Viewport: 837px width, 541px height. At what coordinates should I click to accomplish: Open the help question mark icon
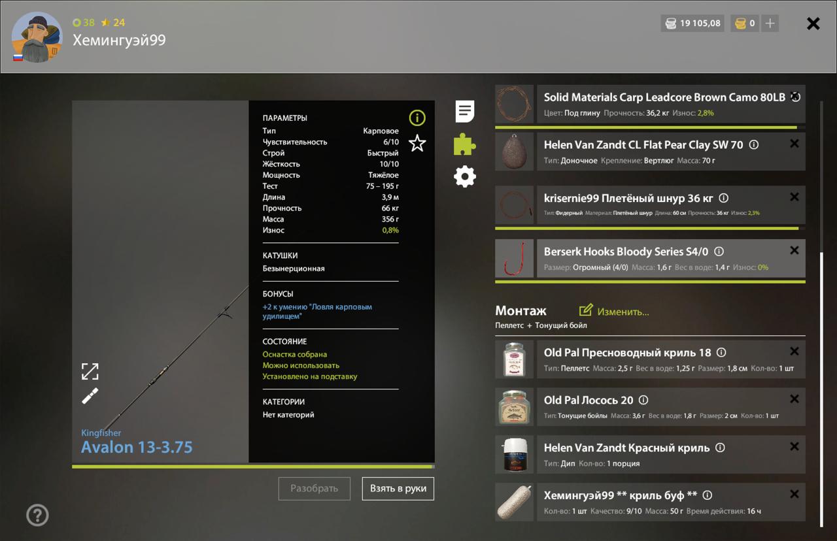[x=37, y=515]
